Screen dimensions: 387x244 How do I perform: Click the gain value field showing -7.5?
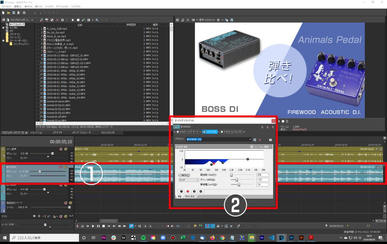click(x=263, y=180)
